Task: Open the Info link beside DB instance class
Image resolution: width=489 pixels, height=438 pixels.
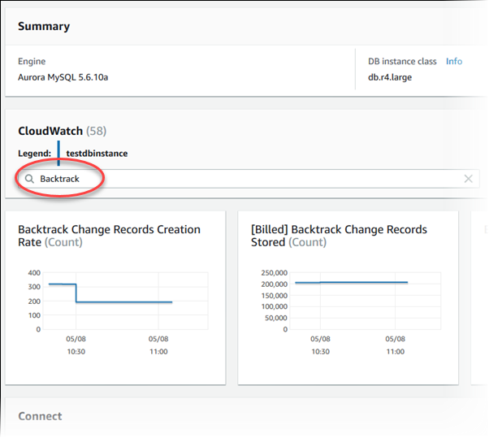Action: coord(454,62)
